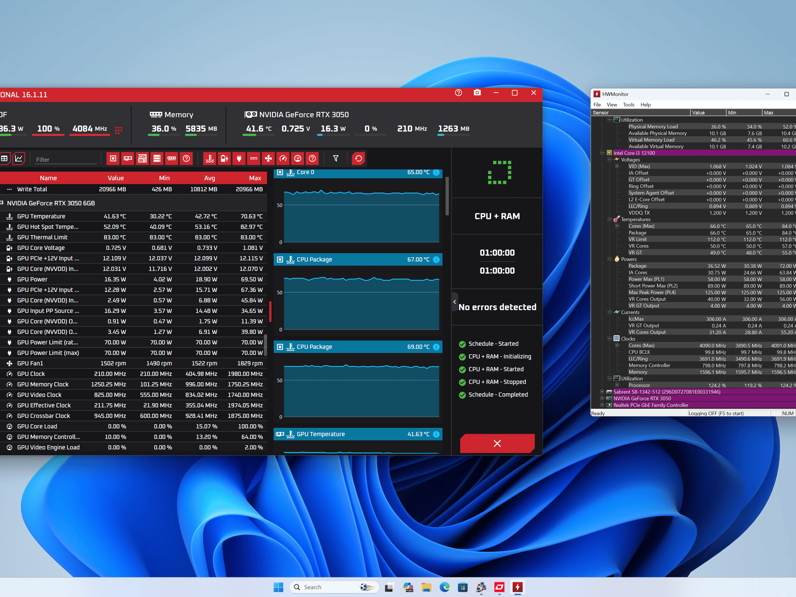Toggle the temperature sensor type filter
This screenshot has width=796, height=597.
click(210, 159)
